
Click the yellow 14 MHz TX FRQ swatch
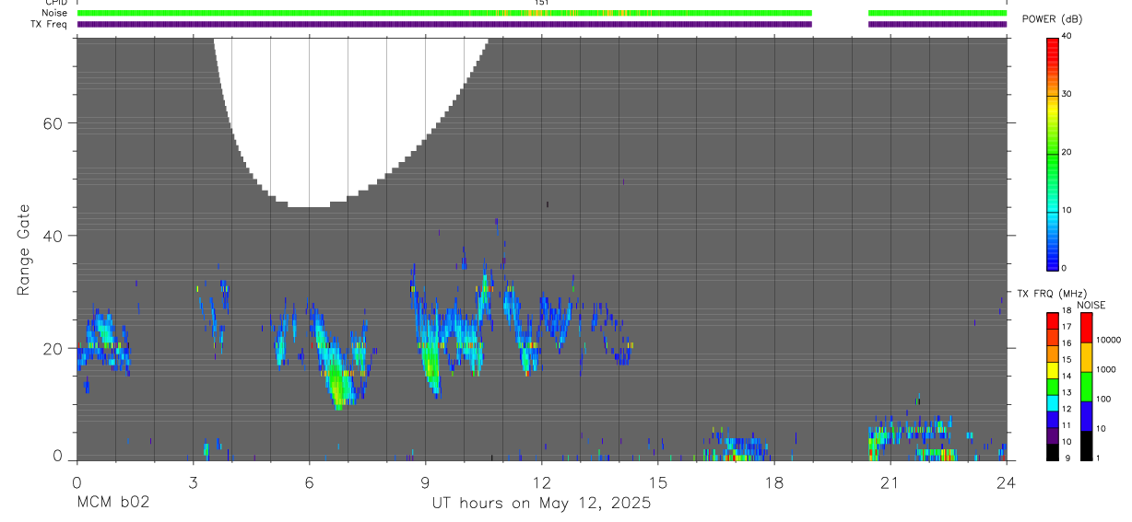(x=1053, y=371)
